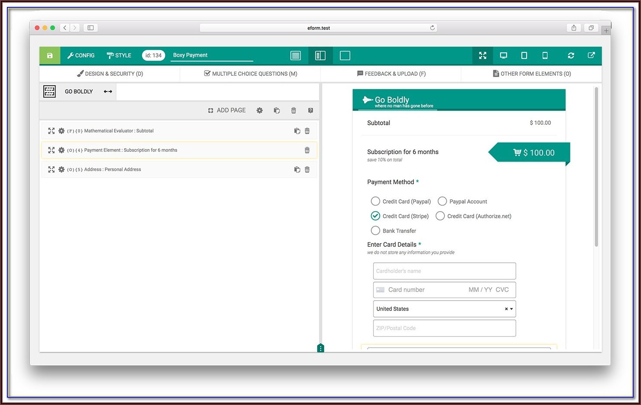Click the green save form icon

50,55
